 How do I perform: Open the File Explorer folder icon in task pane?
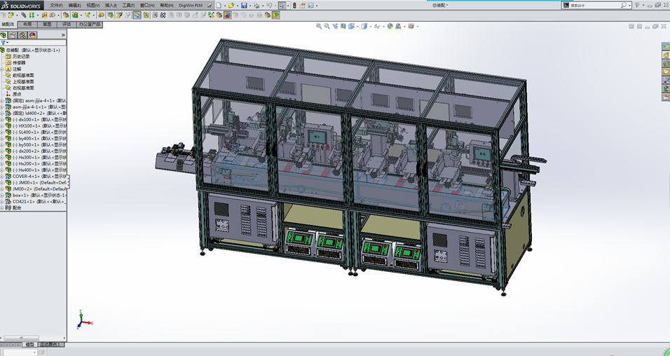click(666, 71)
